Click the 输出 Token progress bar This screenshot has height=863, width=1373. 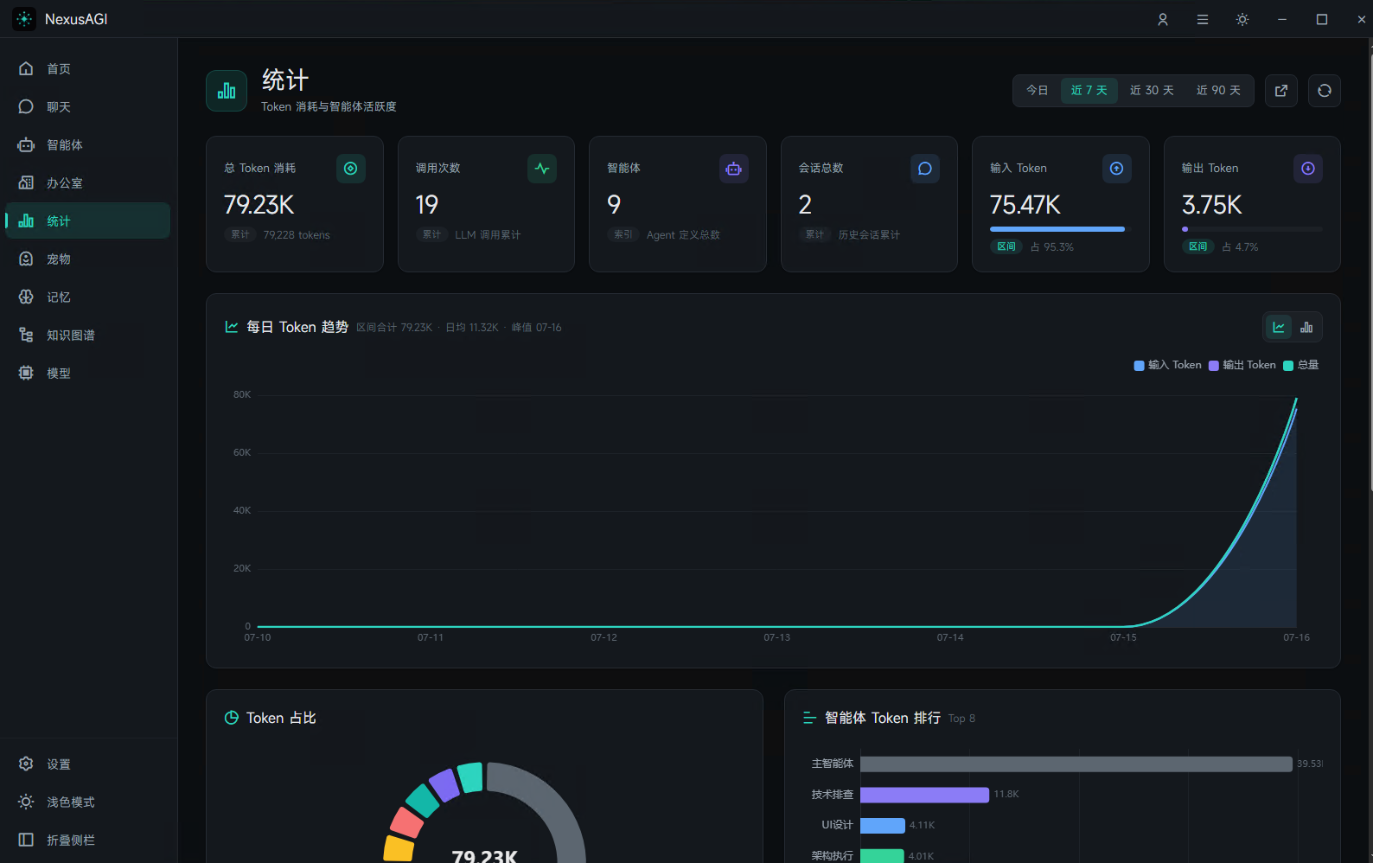(x=1252, y=229)
